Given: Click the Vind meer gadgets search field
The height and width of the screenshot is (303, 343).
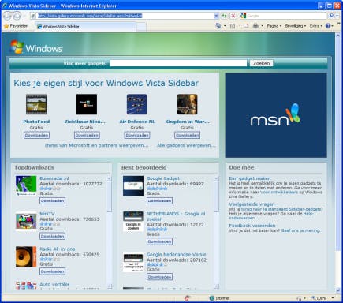Looking at the screenshot, I should point(178,63).
